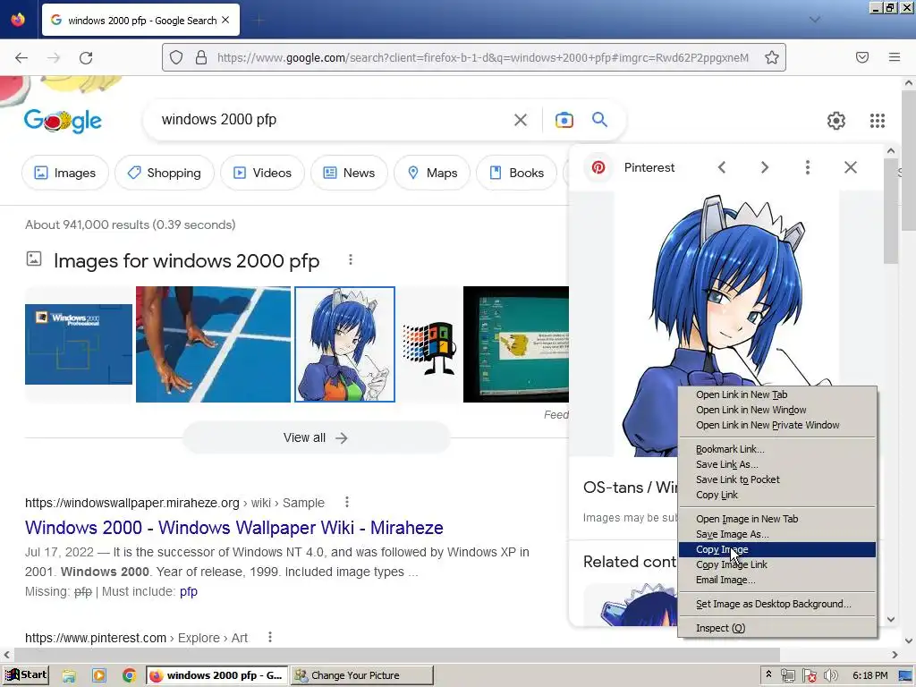Open the tracking protection shield icon
916x687 pixels.
coord(176,57)
